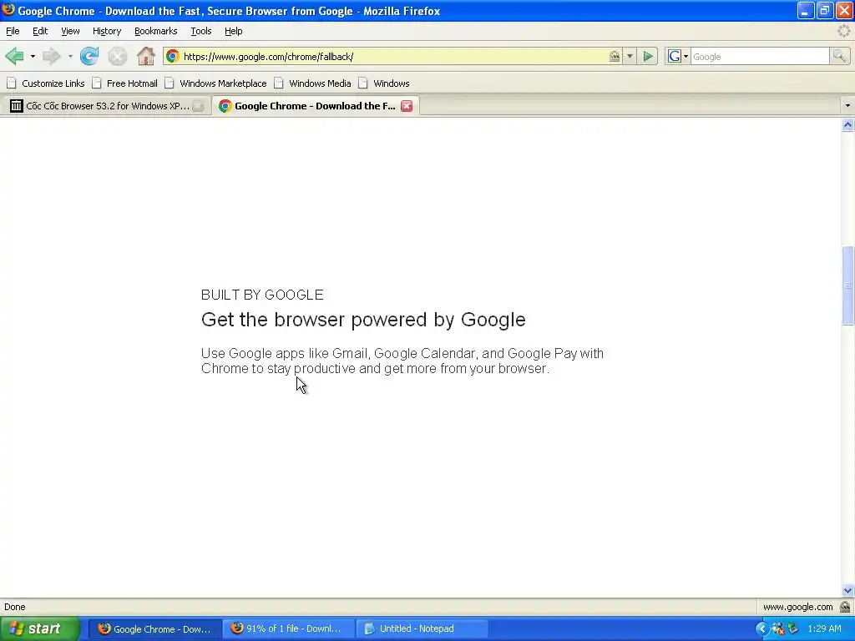This screenshot has width=855, height=641.
Task: Click the vertical scrollbar thumb
Action: click(x=848, y=285)
